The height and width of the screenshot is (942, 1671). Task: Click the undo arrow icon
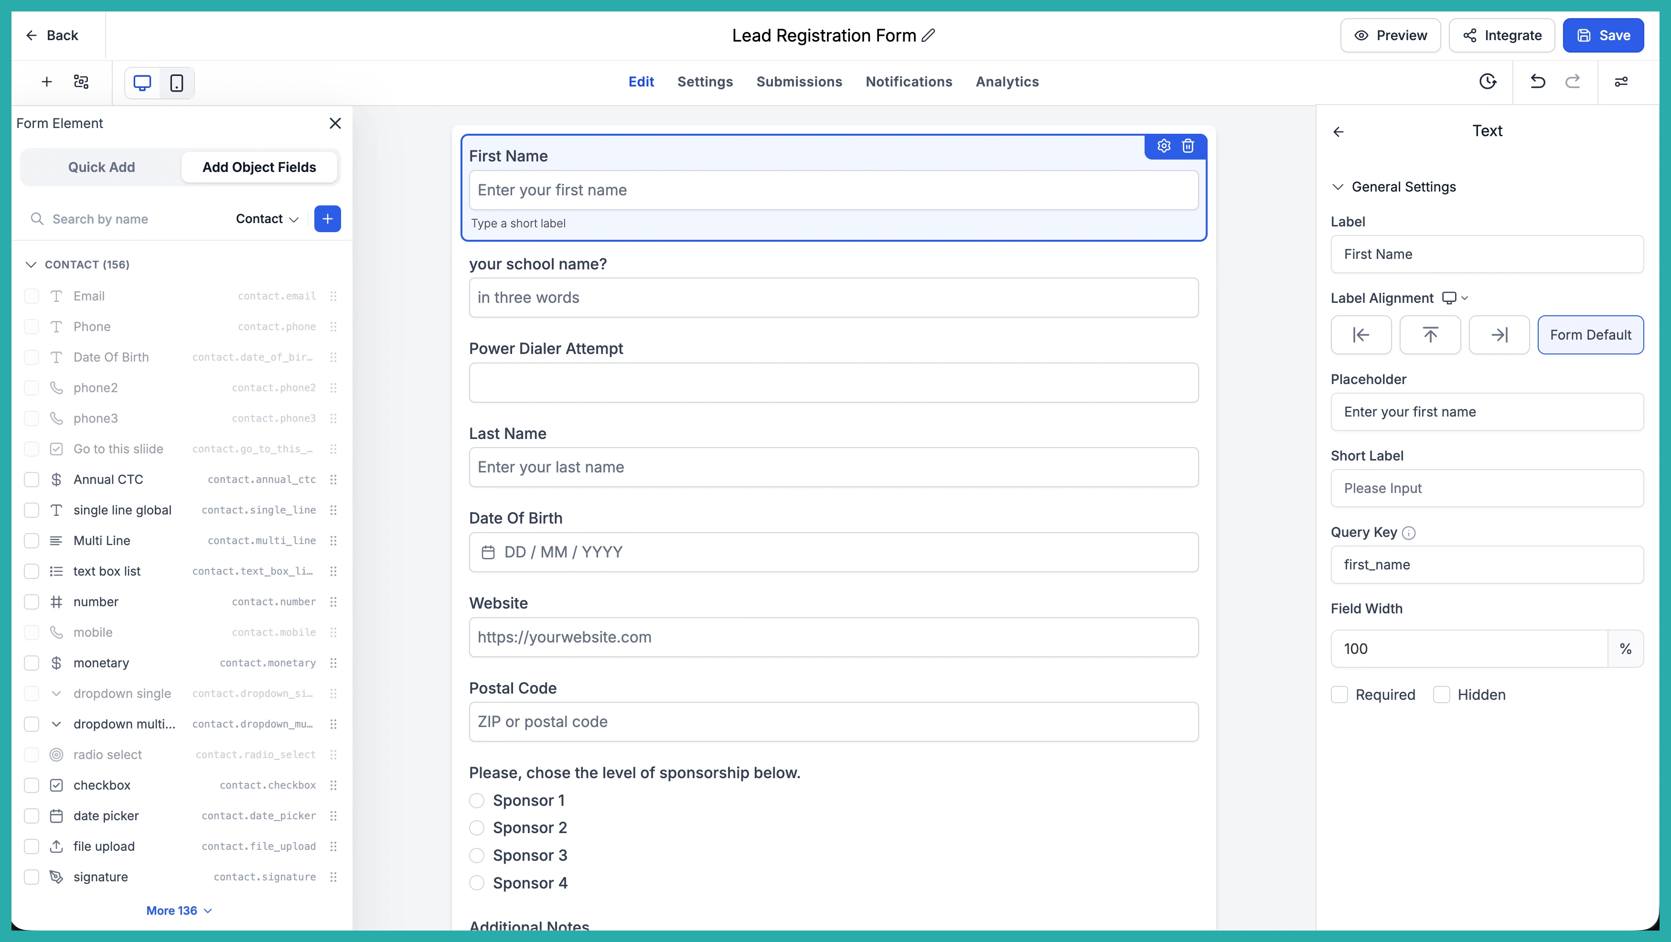click(1537, 82)
